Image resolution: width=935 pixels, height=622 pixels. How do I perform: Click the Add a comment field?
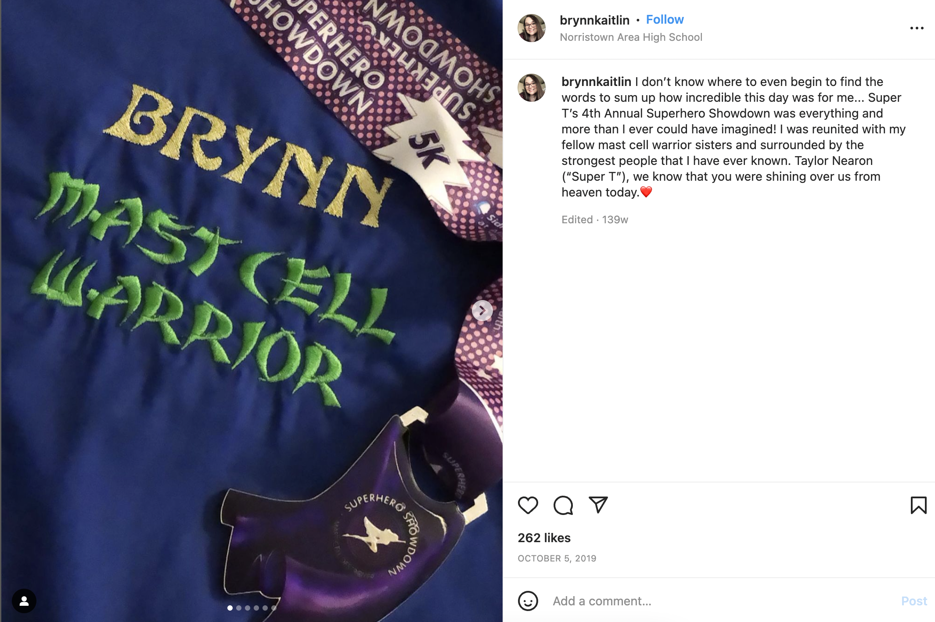pyautogui.click(x=720, y=601)
